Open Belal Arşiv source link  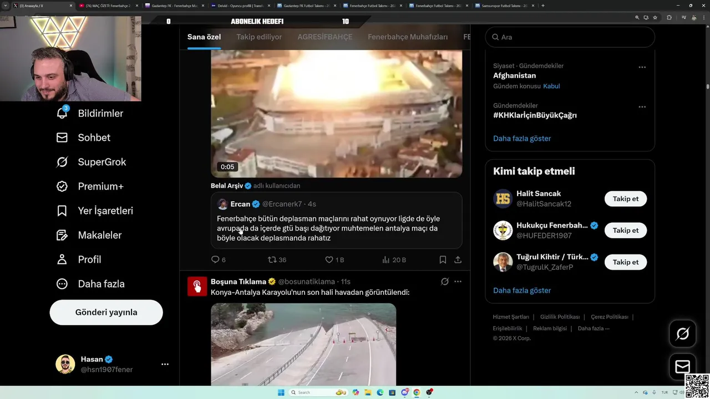(227, 186)
